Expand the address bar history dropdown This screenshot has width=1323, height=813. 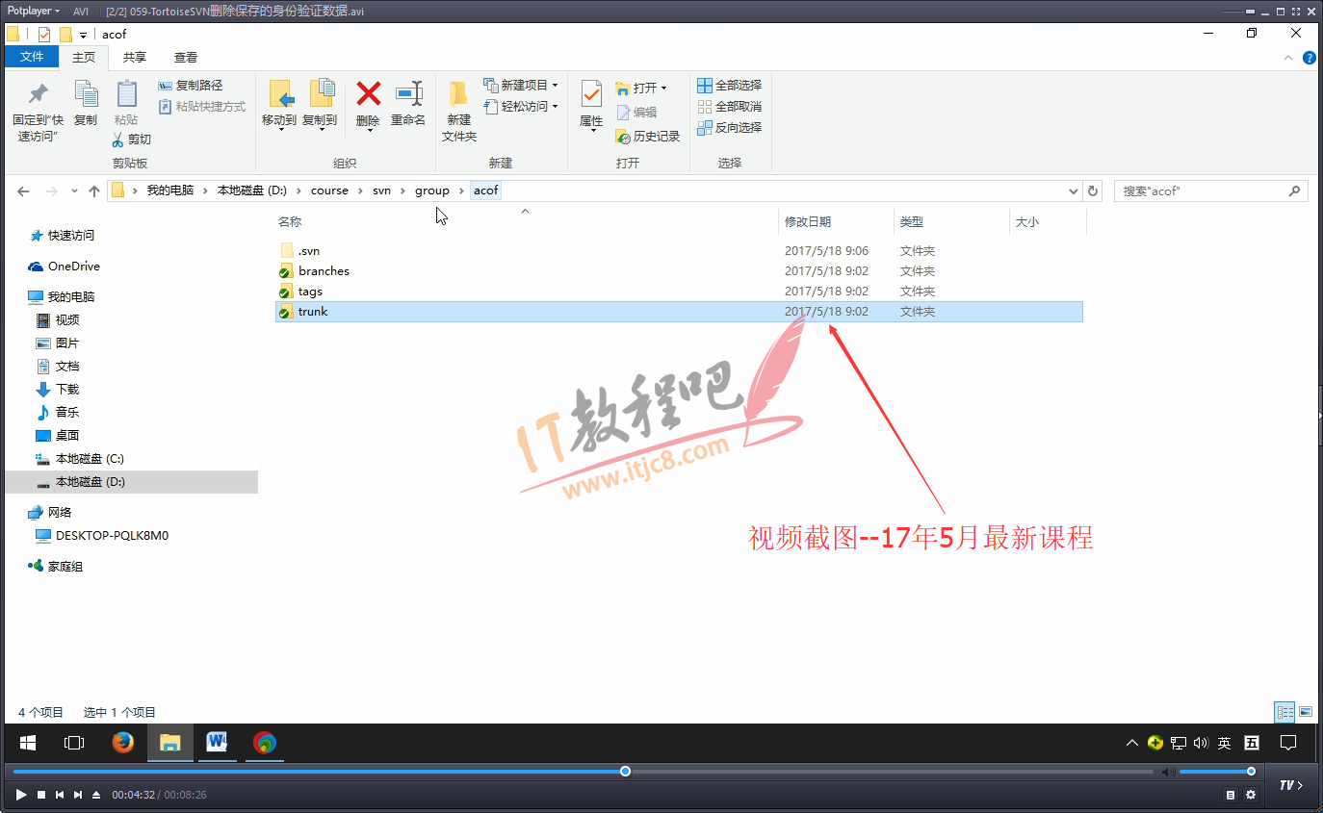(x=1075, y=191)
